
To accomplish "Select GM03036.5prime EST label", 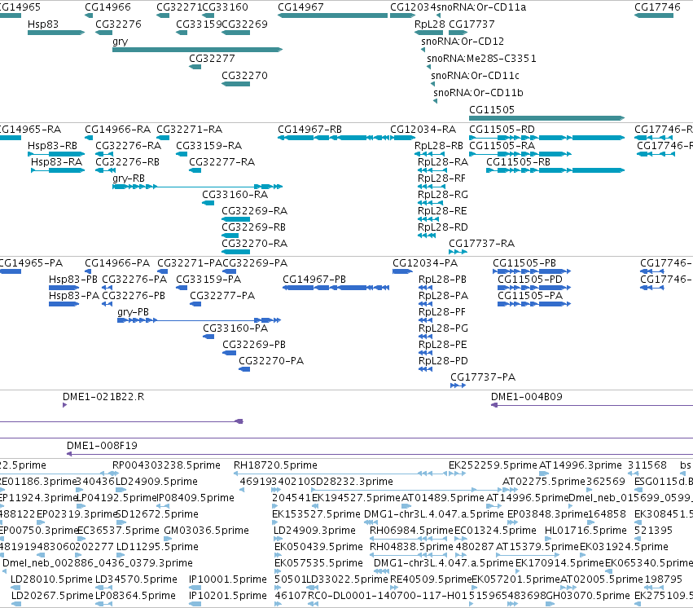I will [206, 531].
